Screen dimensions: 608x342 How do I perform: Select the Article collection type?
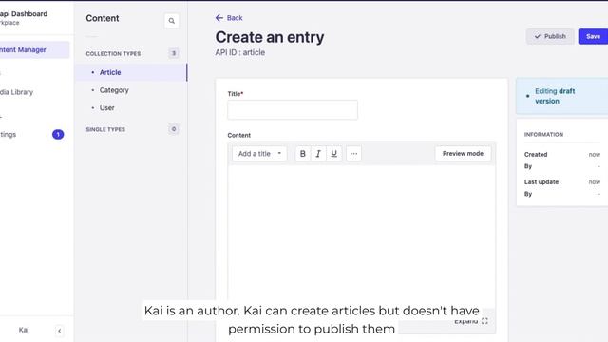(131, 72)
